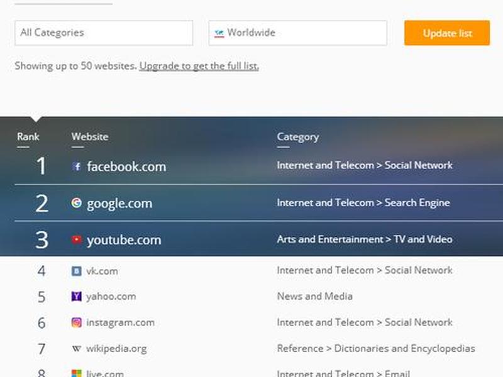The height and width of the screenshot is (377, 503).
Task: Click rank number 1 in the facebook.com row
Action: coord(41,166)
